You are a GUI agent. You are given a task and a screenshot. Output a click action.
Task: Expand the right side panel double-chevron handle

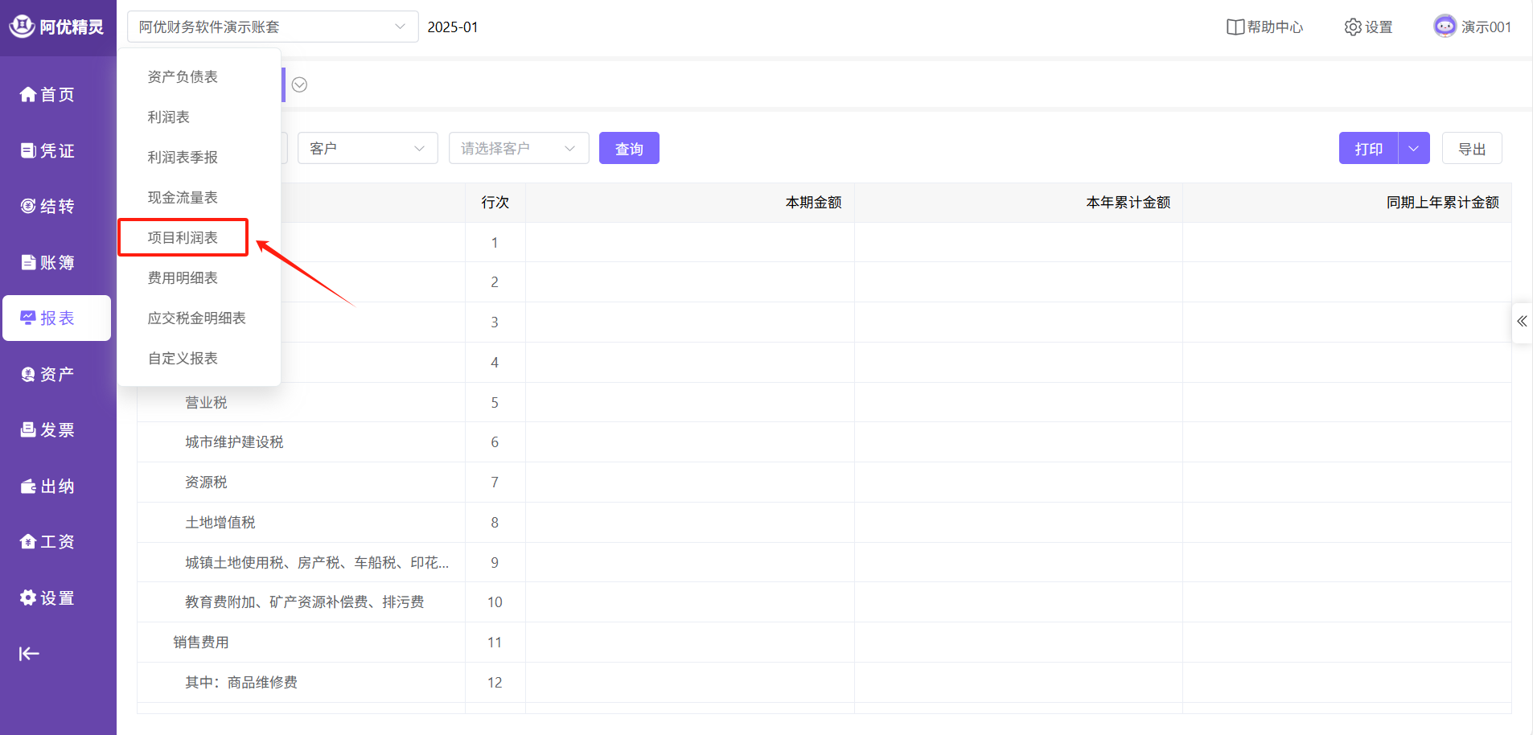tap(1522, 322)
